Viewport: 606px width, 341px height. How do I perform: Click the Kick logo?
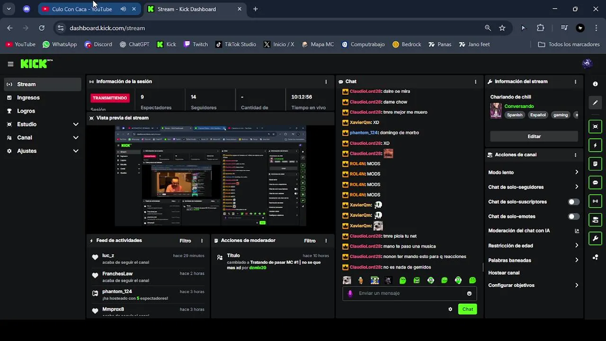coord(36,63)
